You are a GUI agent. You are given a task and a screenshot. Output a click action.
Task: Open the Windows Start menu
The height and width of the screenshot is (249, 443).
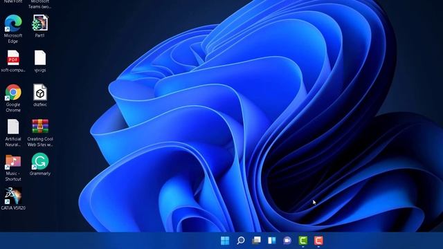225,241
